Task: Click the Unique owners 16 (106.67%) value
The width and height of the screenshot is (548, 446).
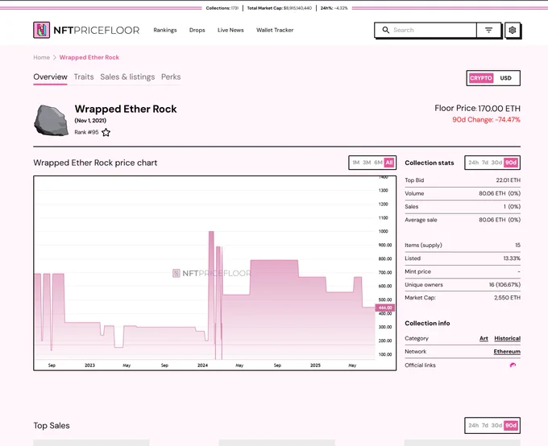Action: (x=504, y=285)
